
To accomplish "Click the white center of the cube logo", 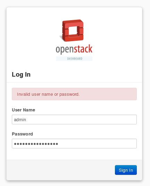I will pyautogui.click(x=73, y=31).
